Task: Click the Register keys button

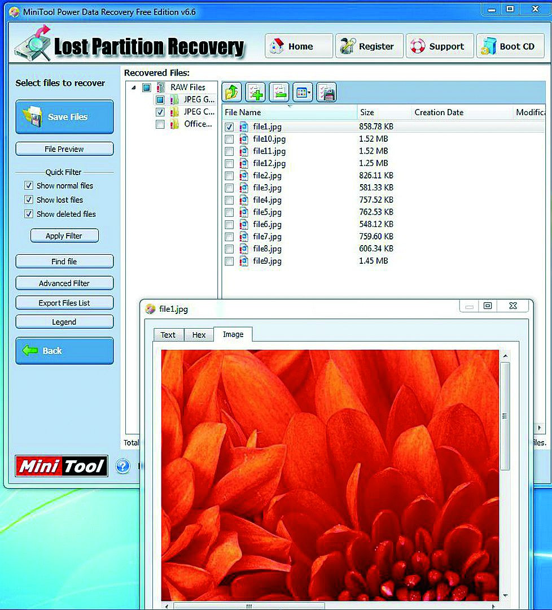Action: click(369, 46)
